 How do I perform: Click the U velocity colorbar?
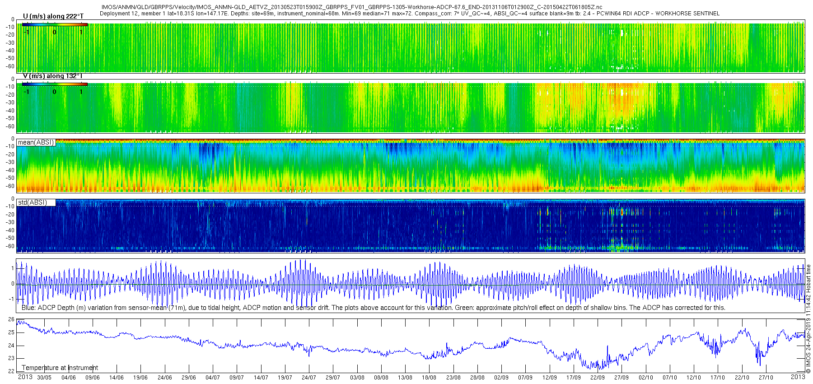55,24
